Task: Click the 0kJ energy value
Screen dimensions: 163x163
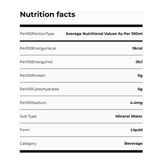Action: pyautogui.click(x=139, y=62)
